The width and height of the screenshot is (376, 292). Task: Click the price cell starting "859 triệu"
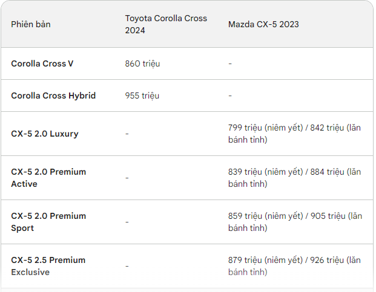click(x=295, y=222)
